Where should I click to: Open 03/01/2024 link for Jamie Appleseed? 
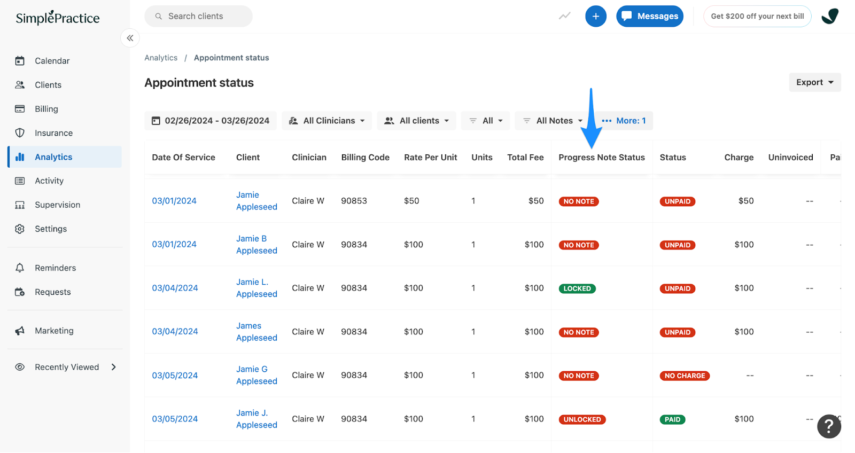click(174, 201)
